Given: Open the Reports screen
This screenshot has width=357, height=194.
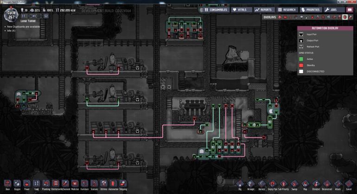Looking at the screenshot, I should pos(264,10).
